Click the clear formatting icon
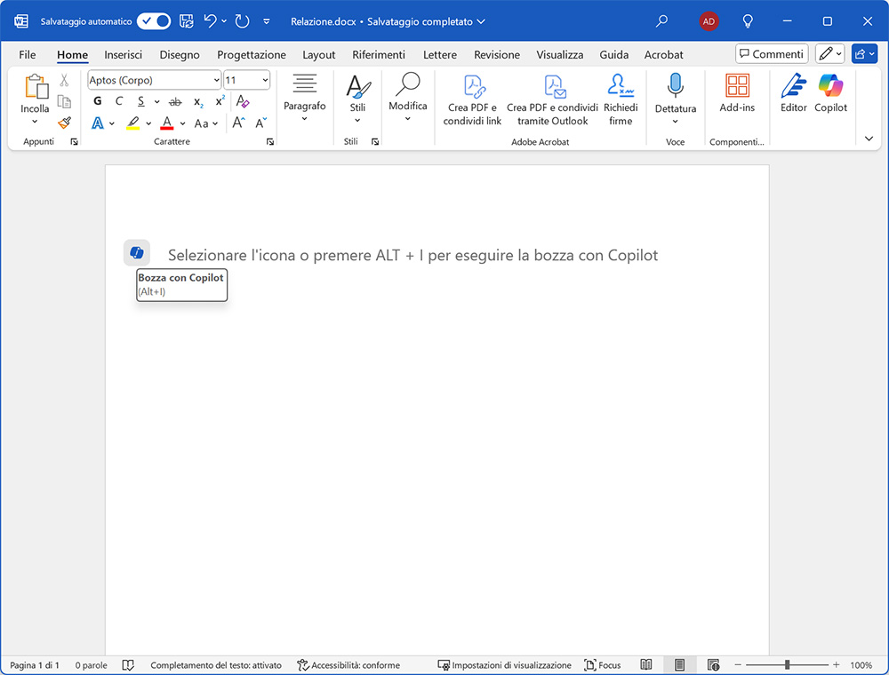Viewport: 889px width, 675px height. click(243, 101)
